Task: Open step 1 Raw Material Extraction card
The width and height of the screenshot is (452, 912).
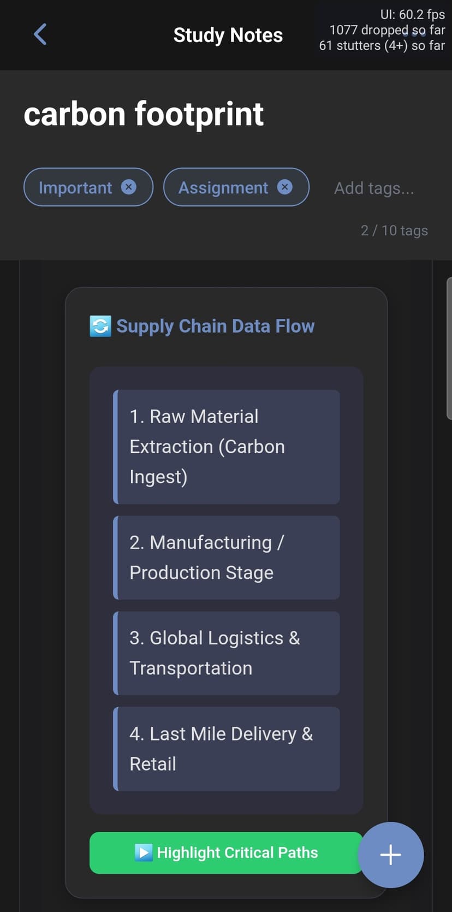Action: coord(227,447)
